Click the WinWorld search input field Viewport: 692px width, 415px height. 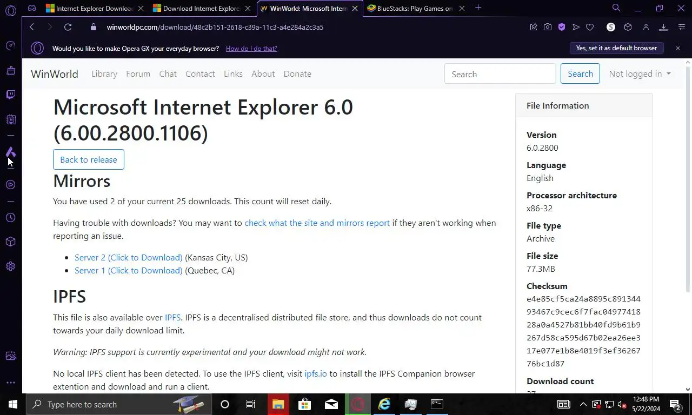[500, 74]
